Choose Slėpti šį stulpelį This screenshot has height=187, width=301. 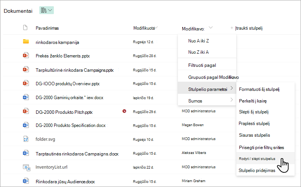(x=265, y=112)
